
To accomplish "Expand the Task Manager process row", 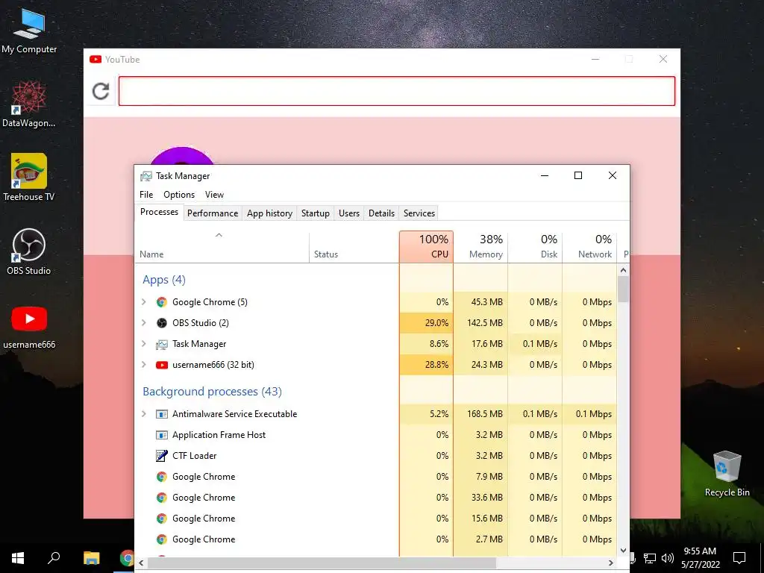I will coord(144,344).
